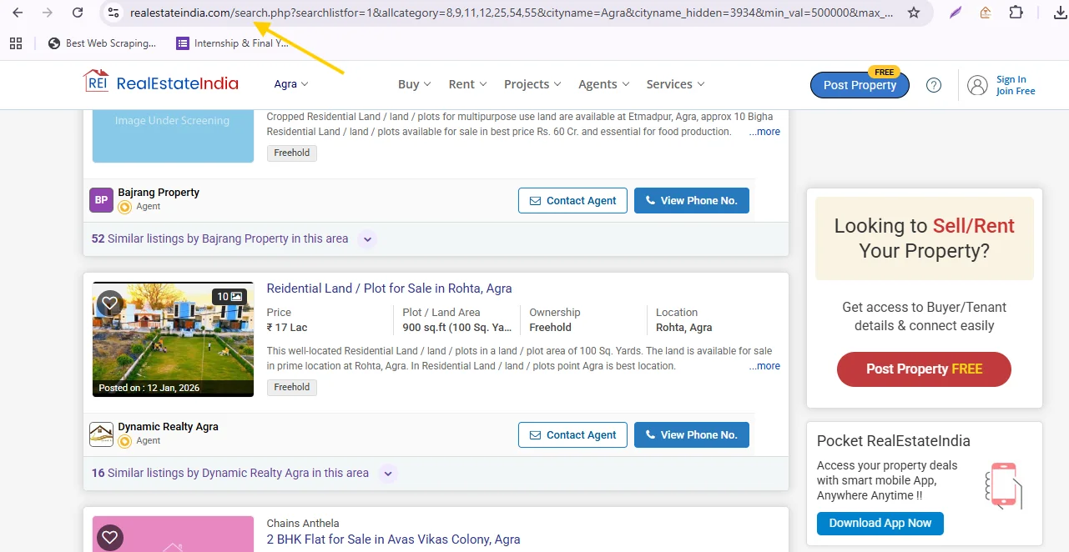The image size is (1069, 552).
Task: Click inside the browser address bar
Action: [x=501, y=13]
